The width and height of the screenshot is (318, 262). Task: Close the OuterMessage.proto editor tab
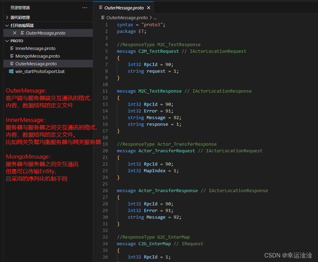pos(148,8)
